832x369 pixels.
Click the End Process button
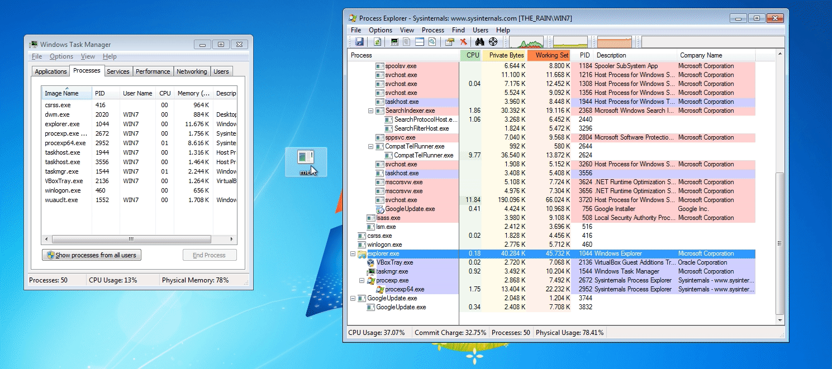tap(210, 255)
